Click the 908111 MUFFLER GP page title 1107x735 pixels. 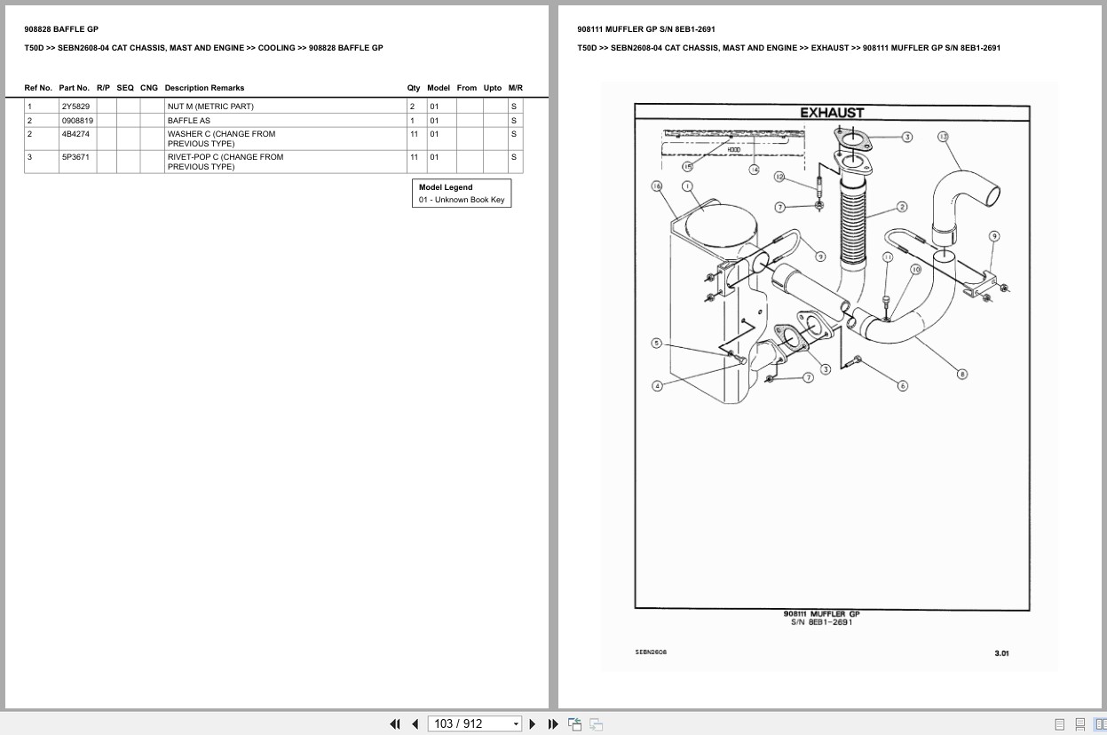(x=646, y=29)
